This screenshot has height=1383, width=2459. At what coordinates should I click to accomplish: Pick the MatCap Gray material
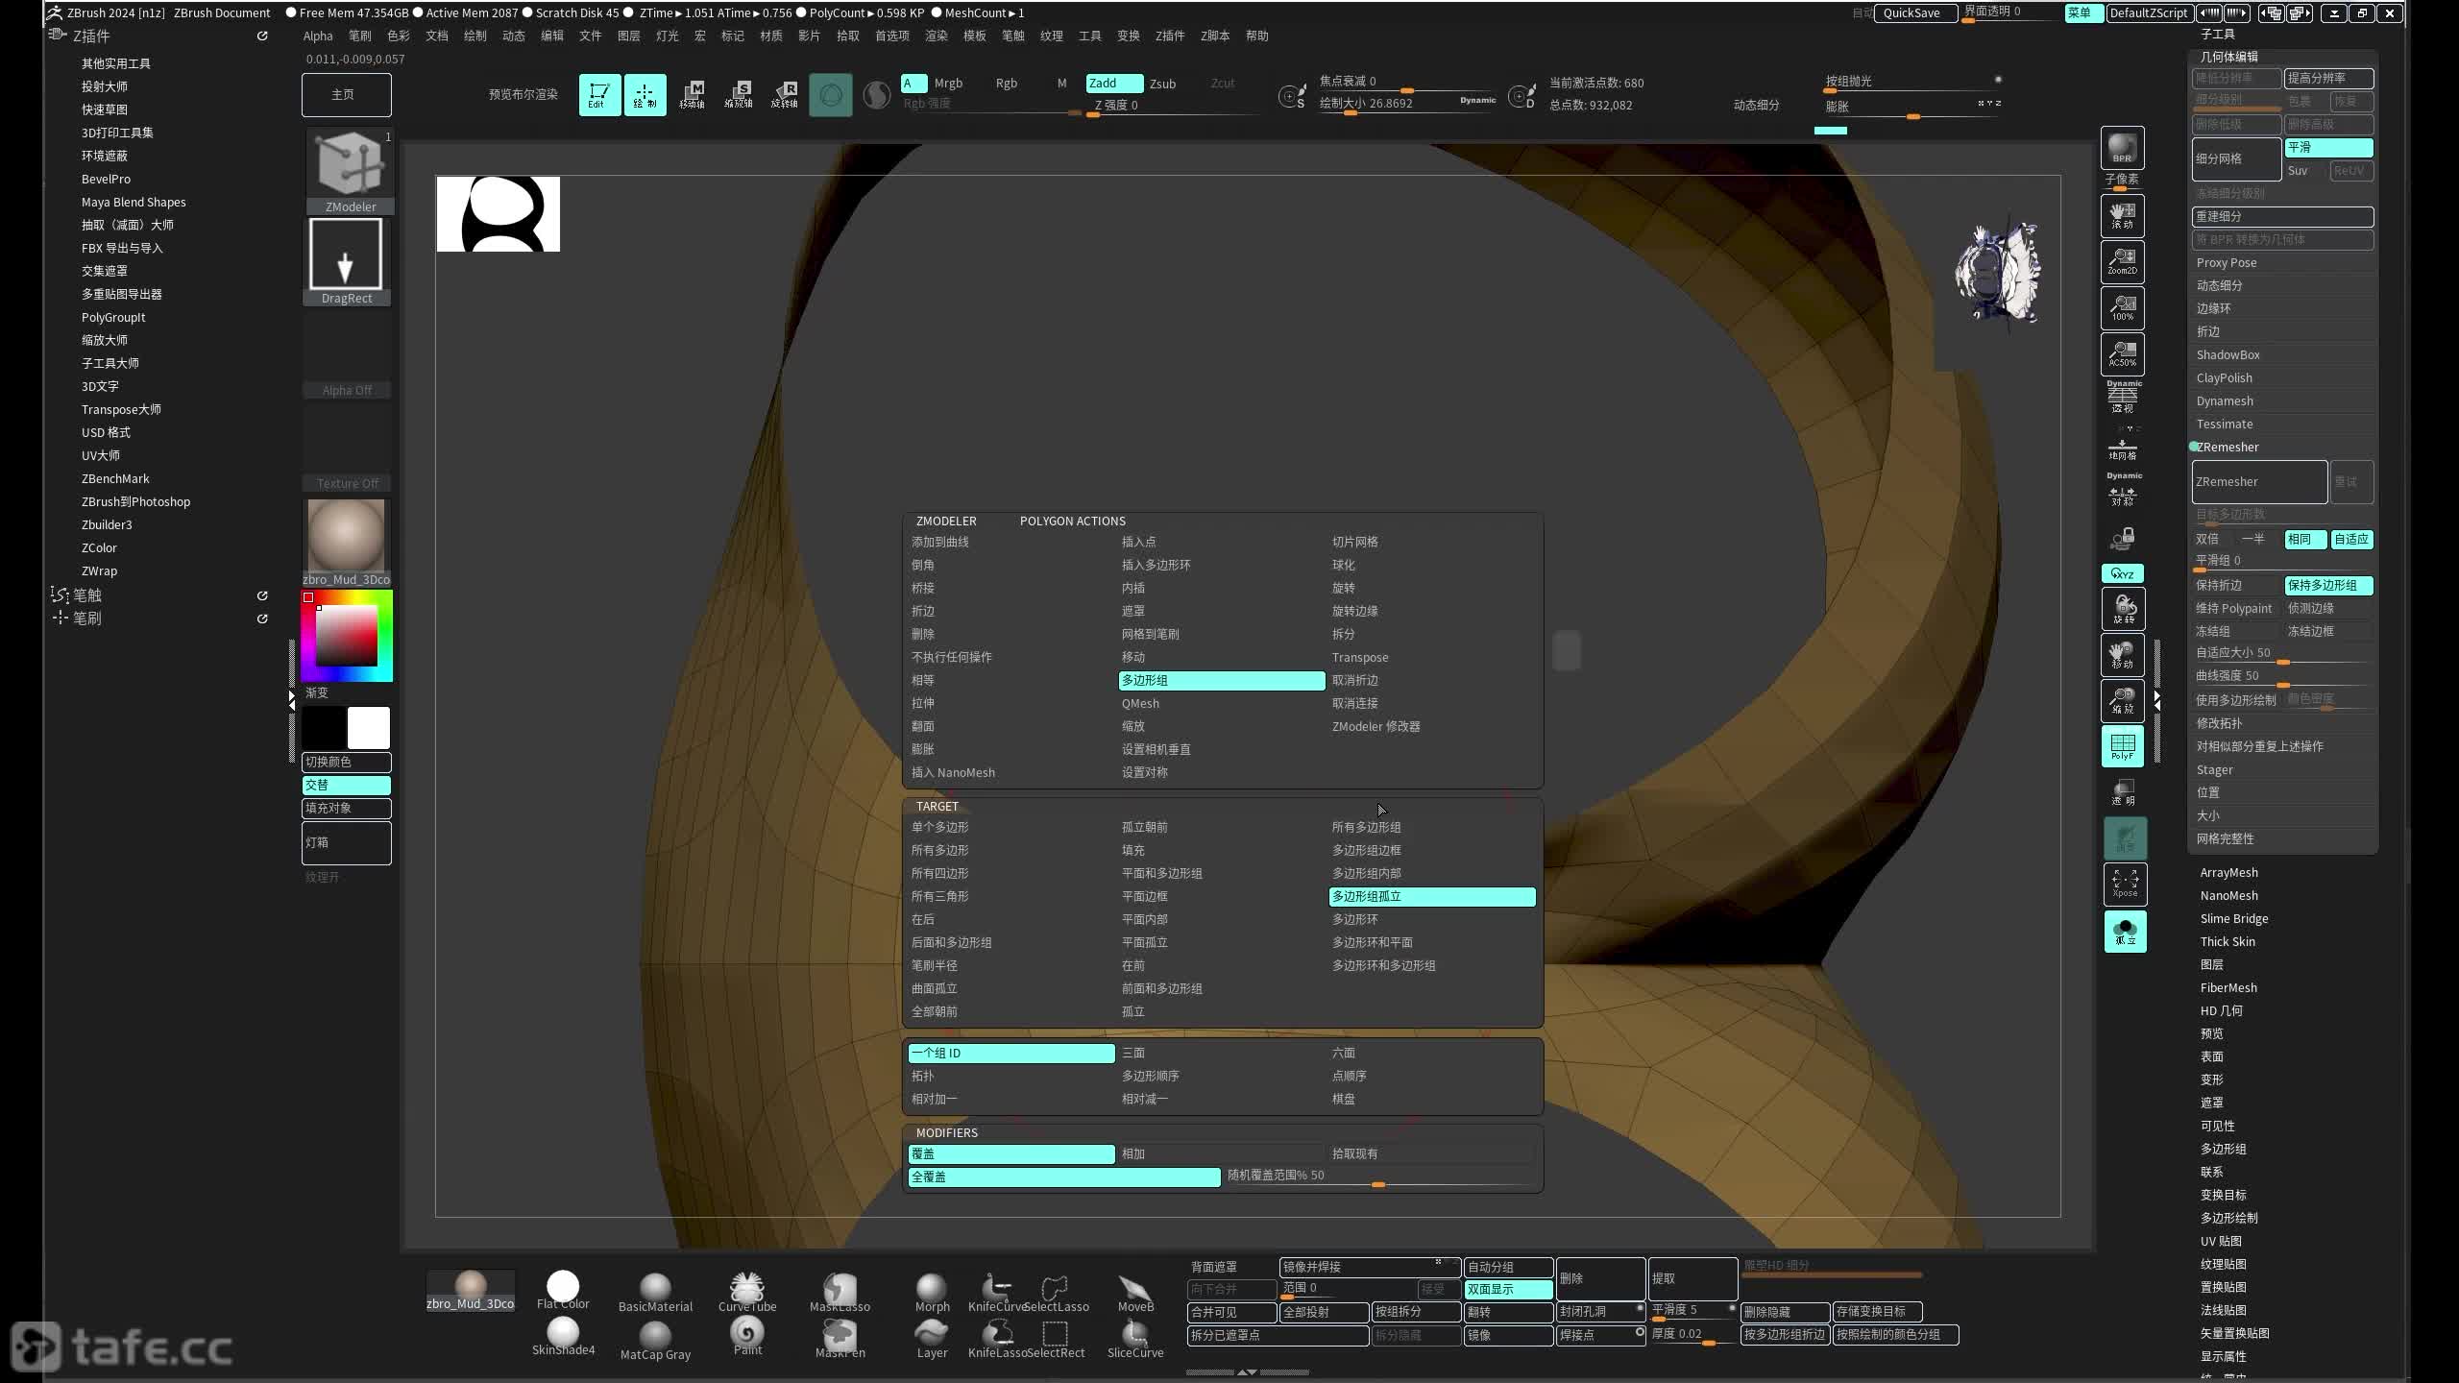(655, 1339)
